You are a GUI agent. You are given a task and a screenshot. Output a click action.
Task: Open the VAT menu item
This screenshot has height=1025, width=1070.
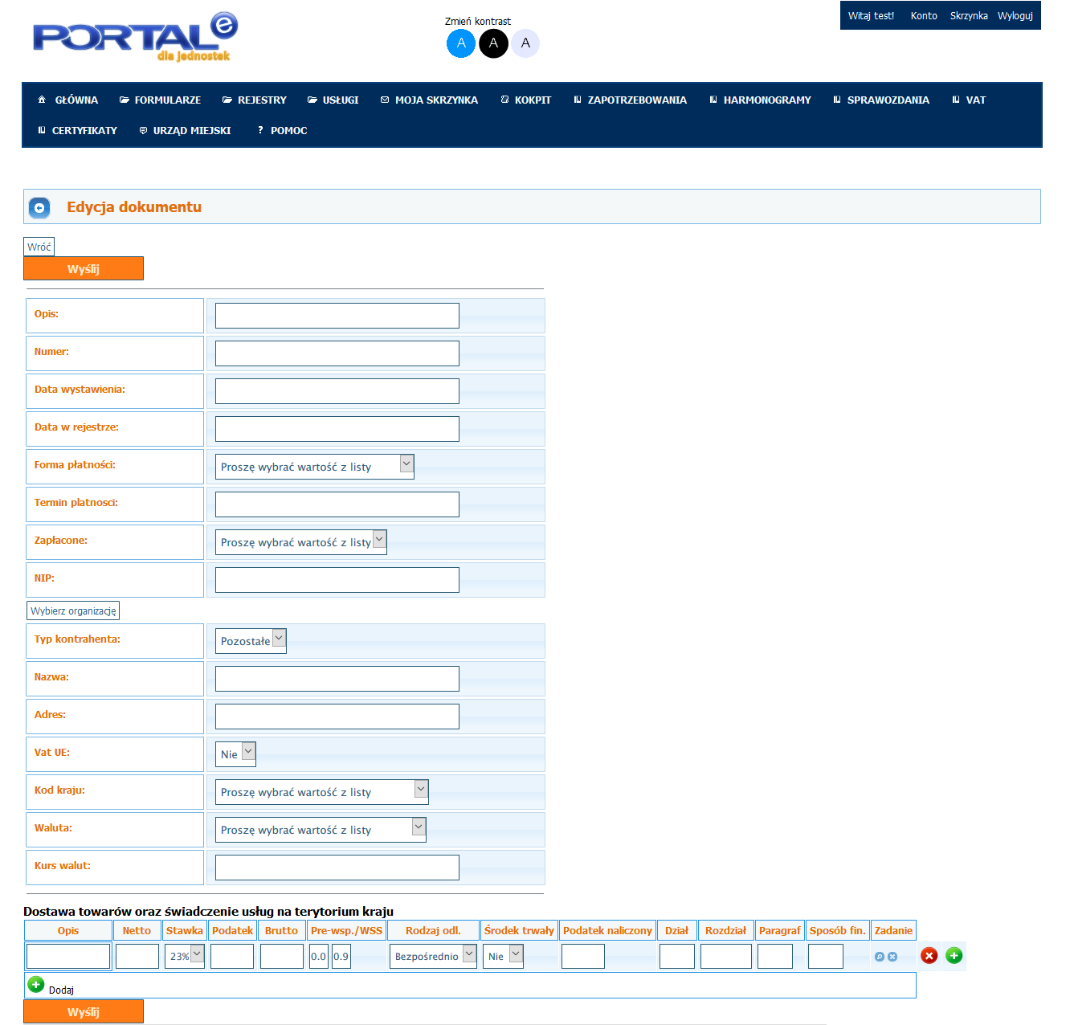tap(969, 100)
